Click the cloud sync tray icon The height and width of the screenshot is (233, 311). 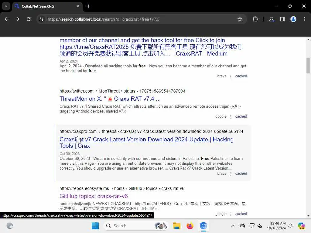tap(242, 226)
